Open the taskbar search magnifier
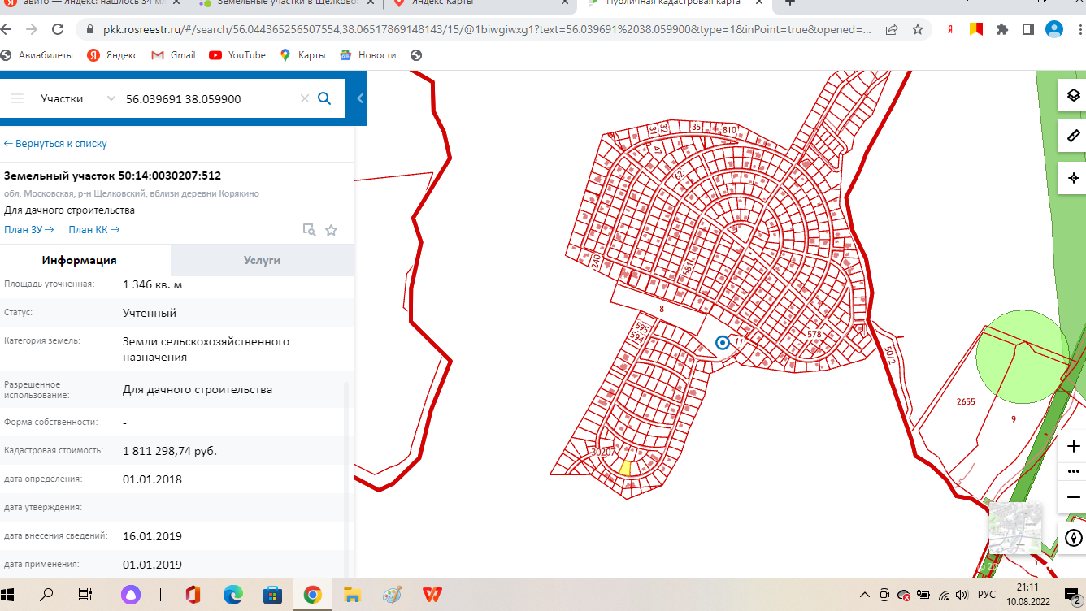Viewport: 1086px width, 611px height. point(46,595)
